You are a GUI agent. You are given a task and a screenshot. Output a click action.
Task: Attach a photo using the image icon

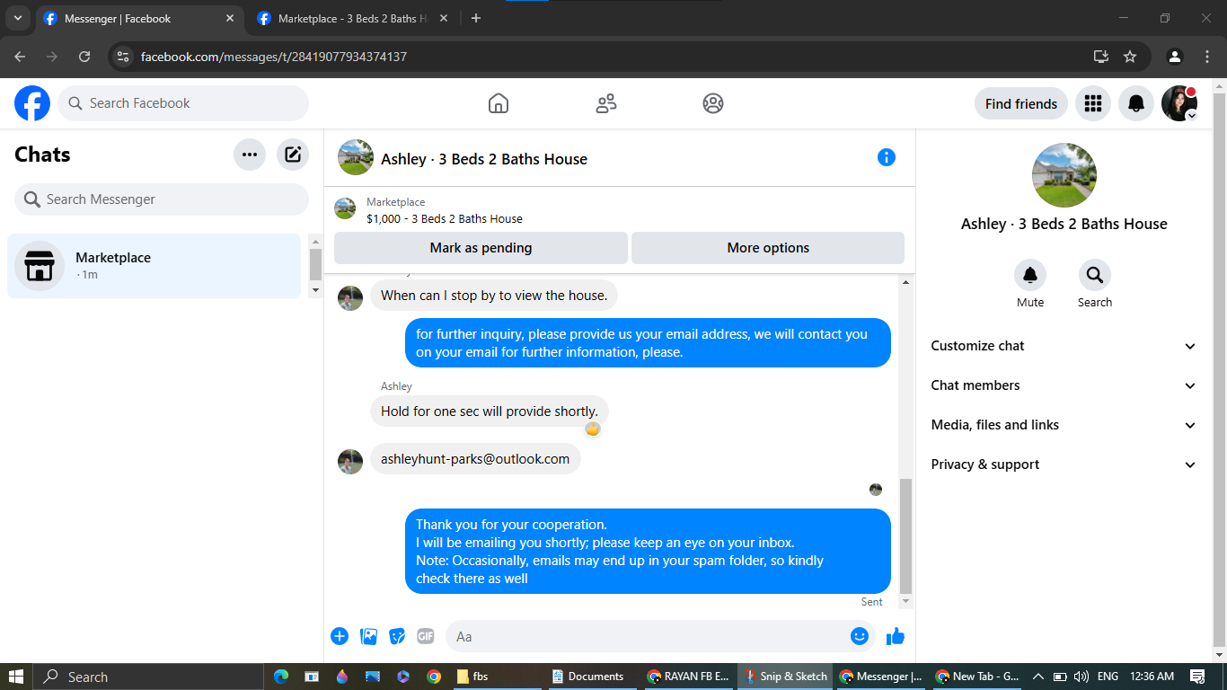pos(368,636)
